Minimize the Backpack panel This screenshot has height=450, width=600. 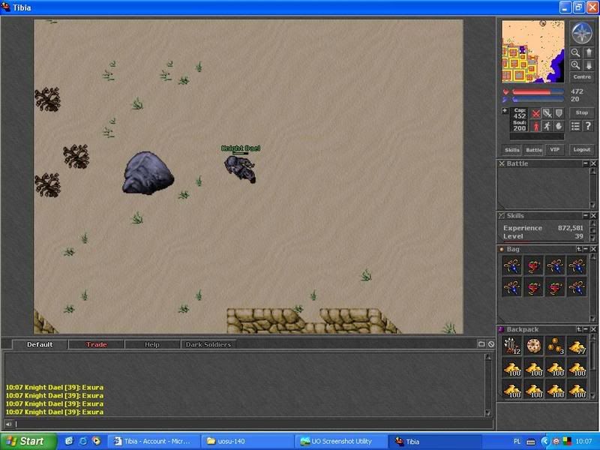[x=586, y=329]
